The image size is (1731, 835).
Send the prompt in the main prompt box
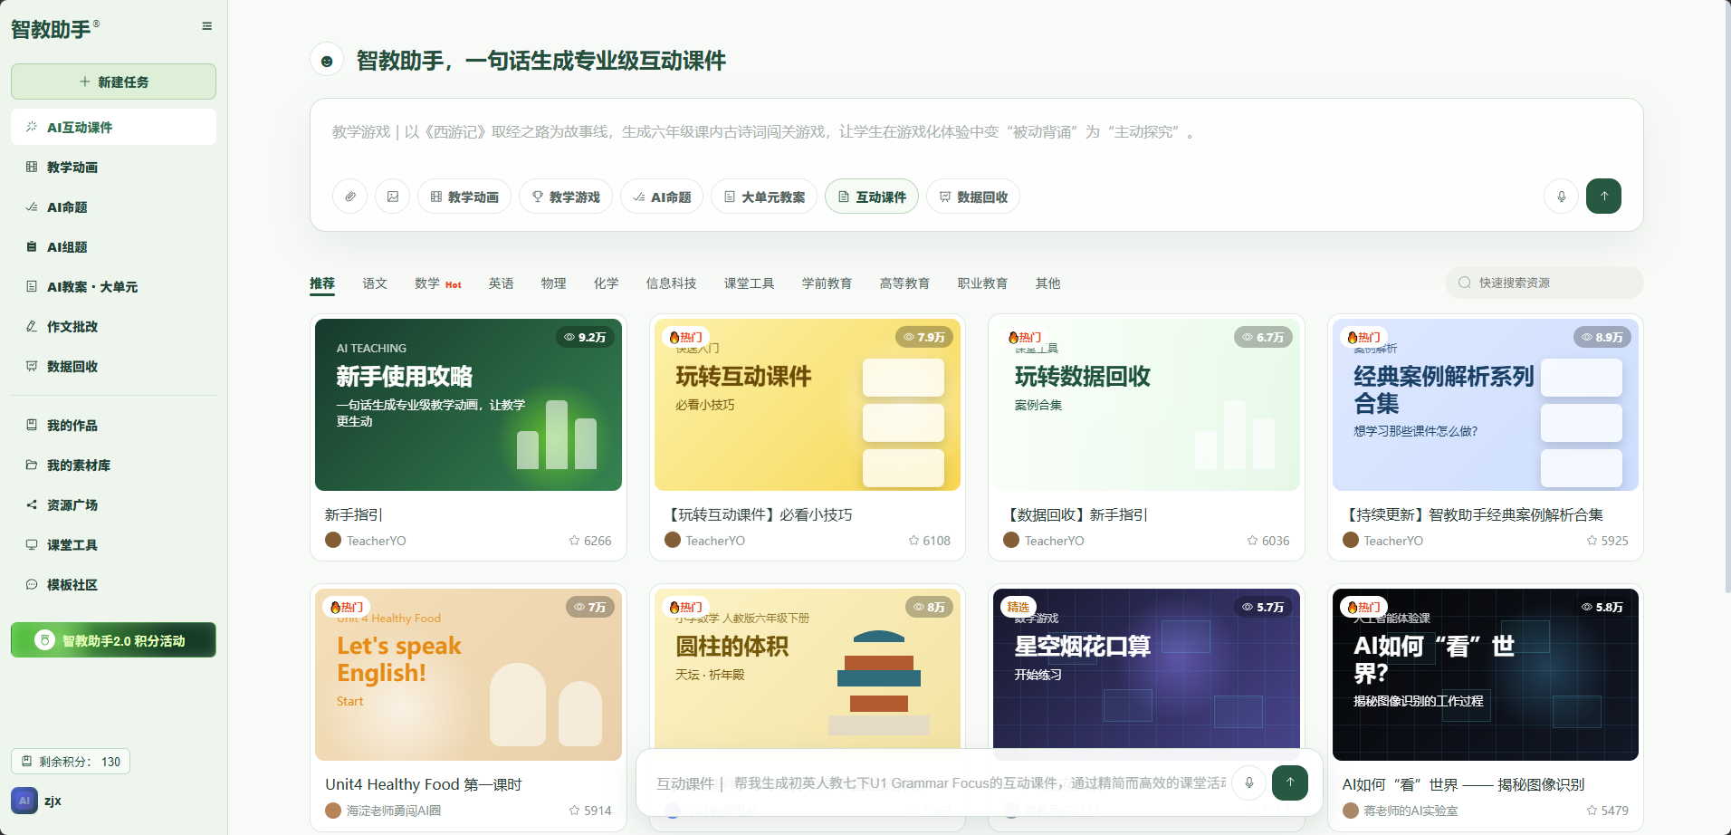click(1603, 197)
